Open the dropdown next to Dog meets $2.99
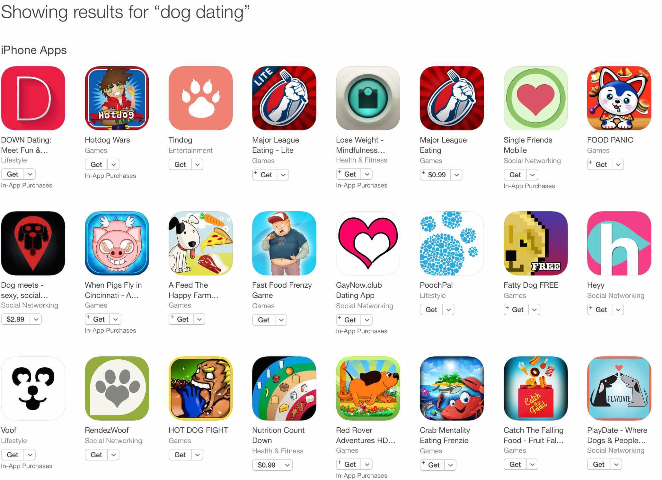The height and width of the screenshot is (480, 662). point(36,319)
